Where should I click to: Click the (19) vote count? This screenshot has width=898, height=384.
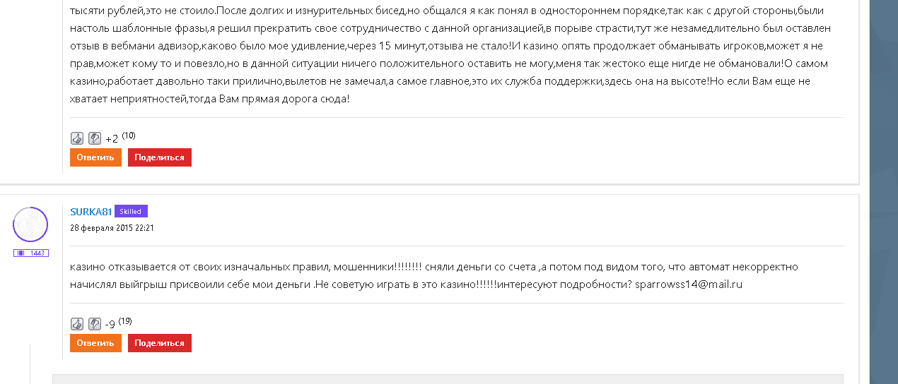click(125, 321)
